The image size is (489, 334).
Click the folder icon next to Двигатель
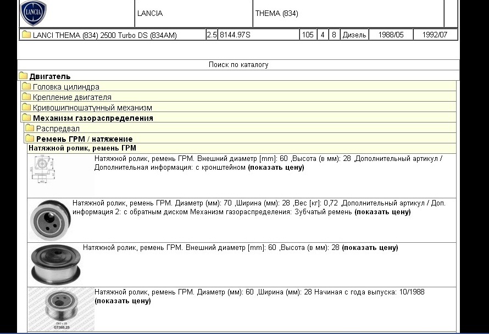(x=23, y=76)
